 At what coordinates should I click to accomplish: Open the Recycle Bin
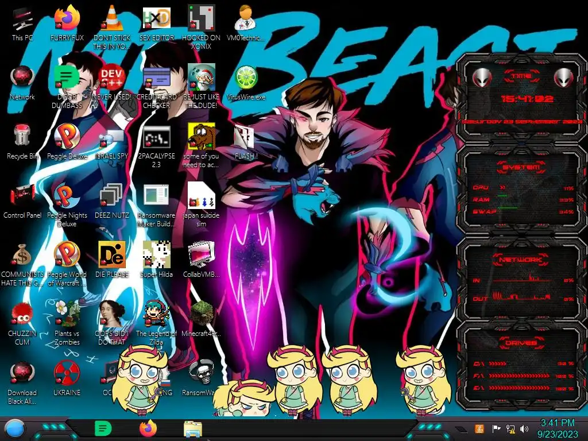(22, 136)
